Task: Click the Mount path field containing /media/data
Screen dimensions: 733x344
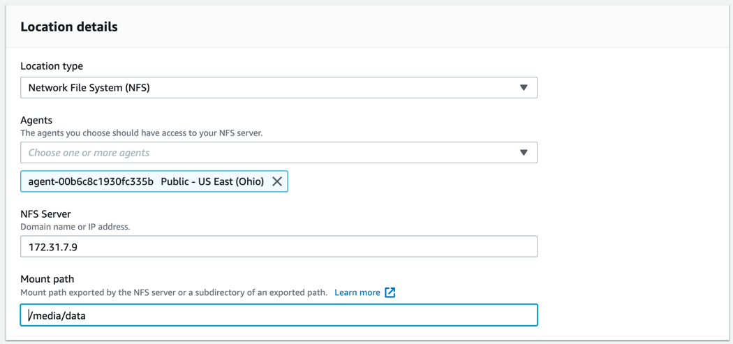Action: 279,315
